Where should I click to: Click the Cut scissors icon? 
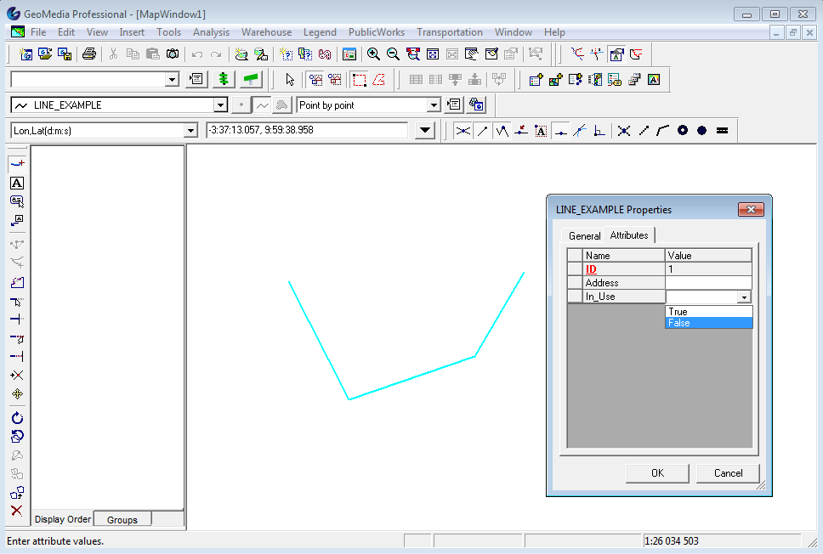(x=115, y=54)
